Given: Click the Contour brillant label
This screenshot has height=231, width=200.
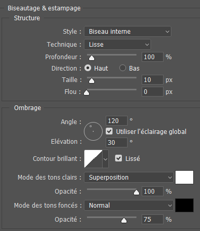Looking at the screenshot, I should [x=57, y=159].
